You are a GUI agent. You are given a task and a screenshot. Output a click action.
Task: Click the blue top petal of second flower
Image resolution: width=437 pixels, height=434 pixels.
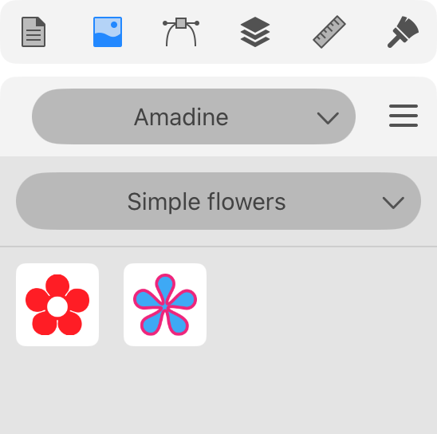[165, 287]
